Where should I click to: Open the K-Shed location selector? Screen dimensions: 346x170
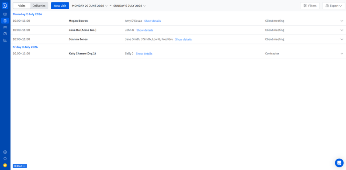click(x=20, y=166)
